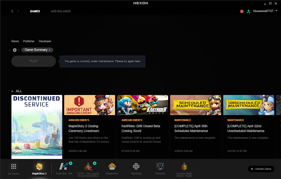
Task: Open the All Games grid icon
Action: pyautogui.click(x=14, y=168)
